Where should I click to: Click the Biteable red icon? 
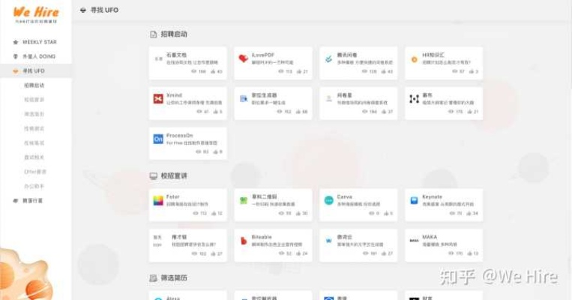click(x=244, y=240)
